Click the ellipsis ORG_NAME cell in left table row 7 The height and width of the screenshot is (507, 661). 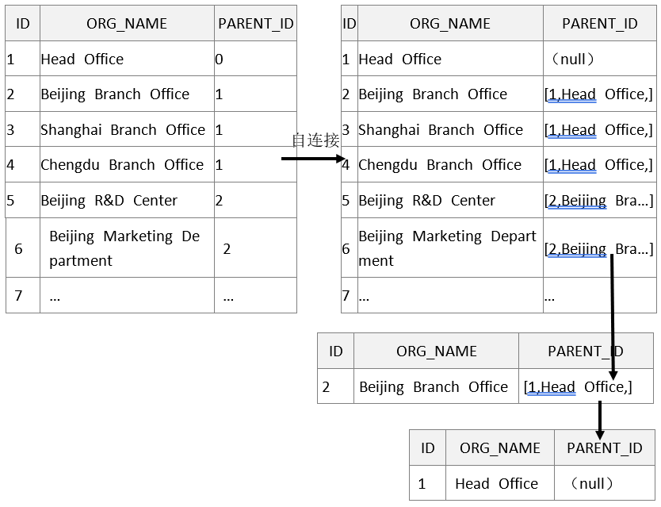tap(55, 296)
